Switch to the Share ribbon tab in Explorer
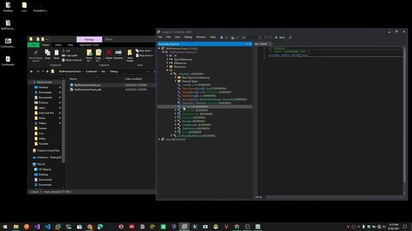This screenshot has width=412, height=231. tap(58, 45)
